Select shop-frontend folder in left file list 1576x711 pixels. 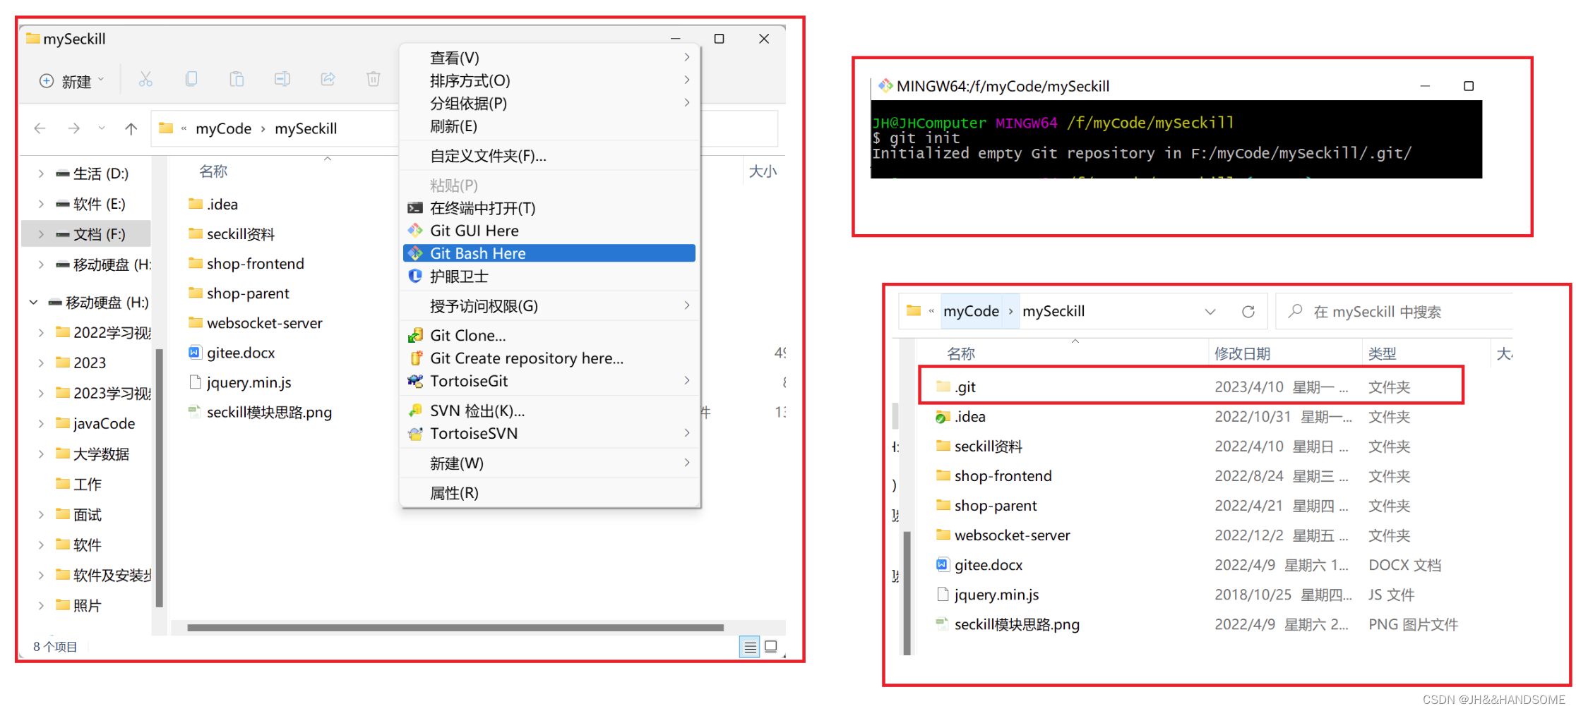(246, 263)
